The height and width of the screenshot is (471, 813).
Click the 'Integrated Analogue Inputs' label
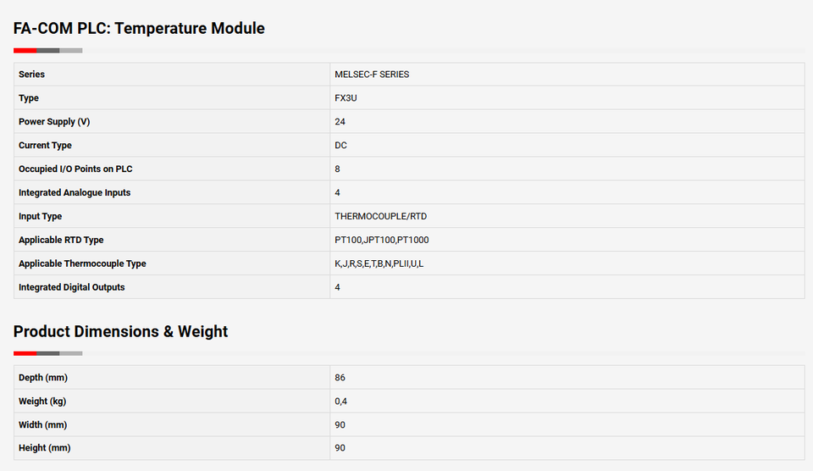coord(75,193)
